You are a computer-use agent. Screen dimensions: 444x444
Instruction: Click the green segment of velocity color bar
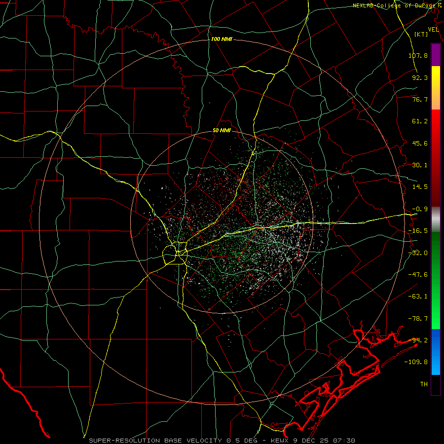click(x=436, y=280)
